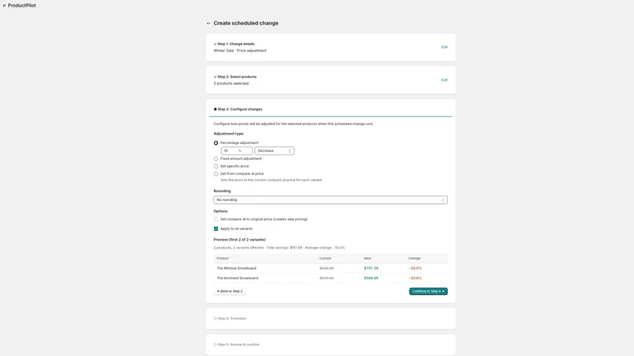Edit Step 1 Change details
Image resolution: width=634 pixels, height=356 pixels.
pos(444,47)
